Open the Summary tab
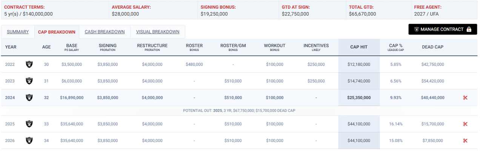 pos(18,32)
